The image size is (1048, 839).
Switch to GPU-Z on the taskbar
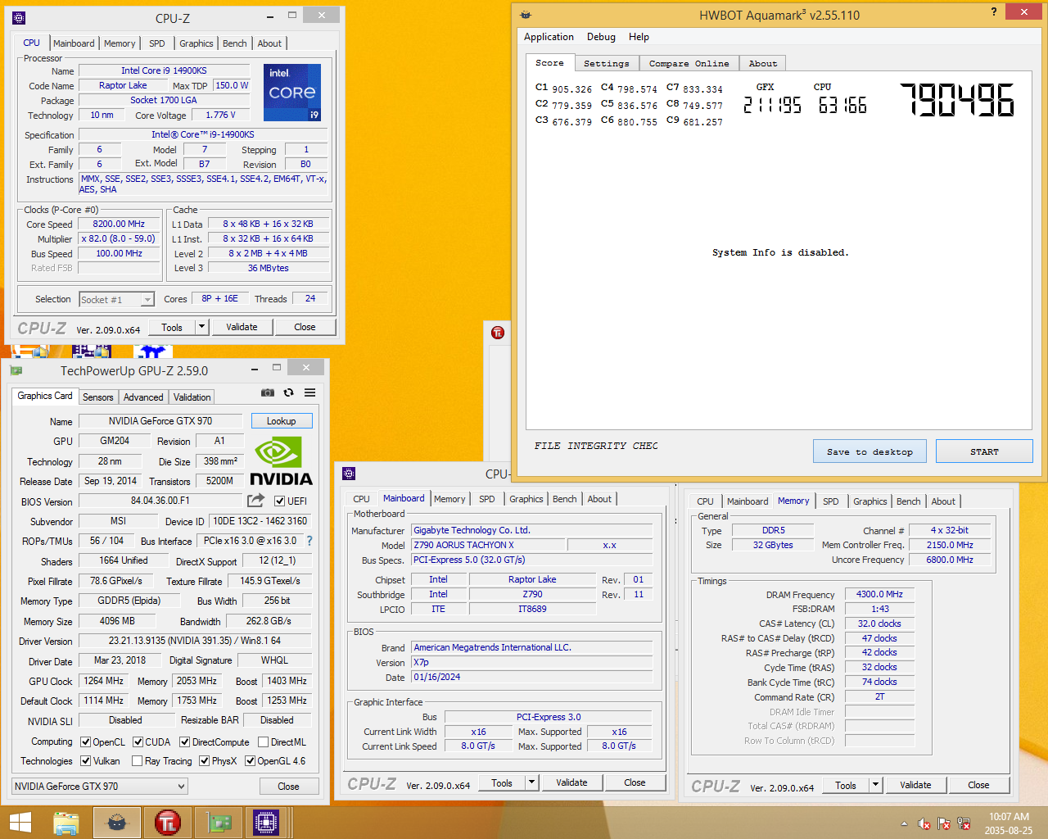tap(218, 823)
